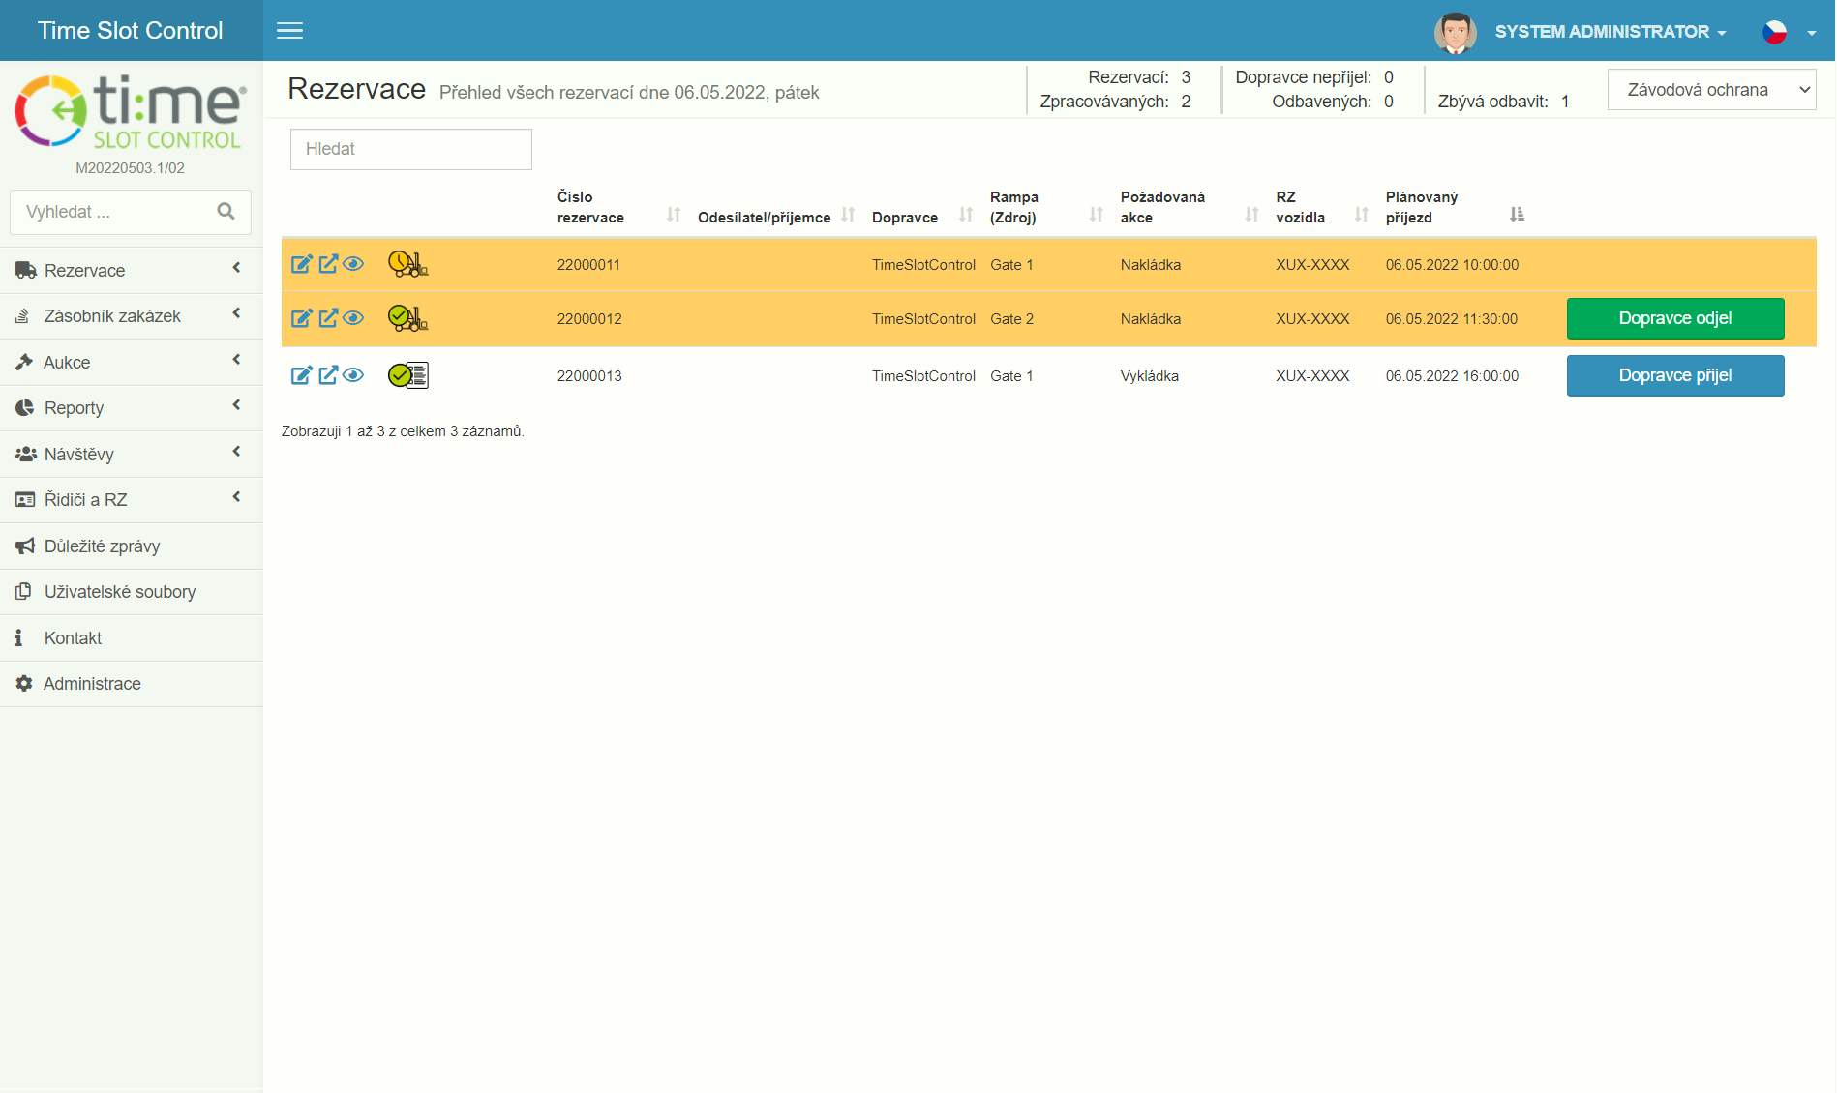The image size is (1837, 1093).
Task: Click forklift checked icon of reservation 22000012
Action: (407, 318)
